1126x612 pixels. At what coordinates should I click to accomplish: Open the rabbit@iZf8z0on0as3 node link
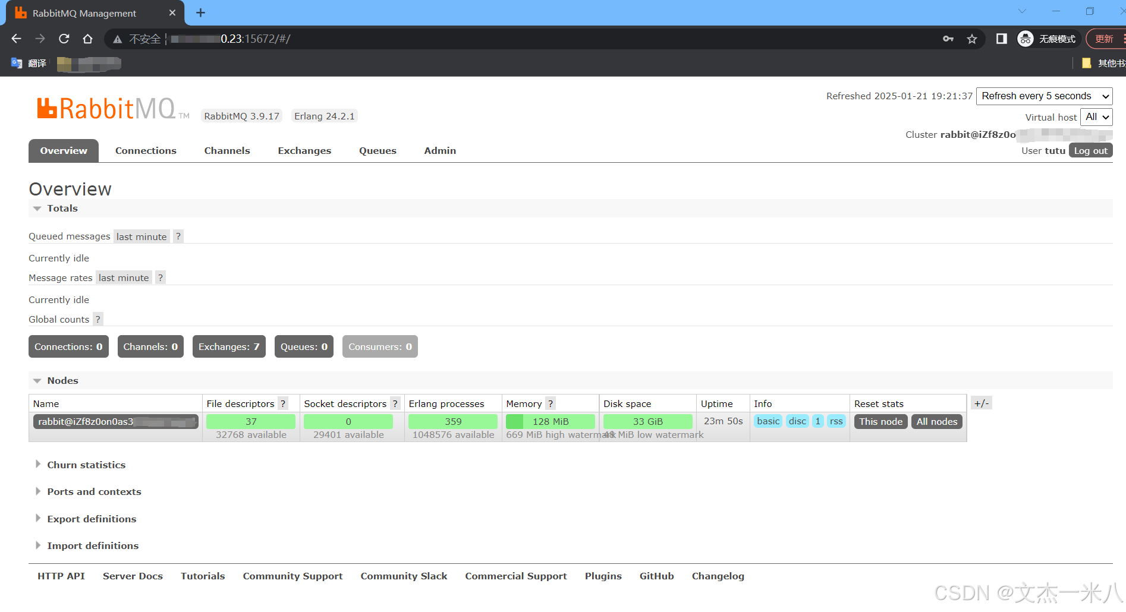[x=115, y=421]
